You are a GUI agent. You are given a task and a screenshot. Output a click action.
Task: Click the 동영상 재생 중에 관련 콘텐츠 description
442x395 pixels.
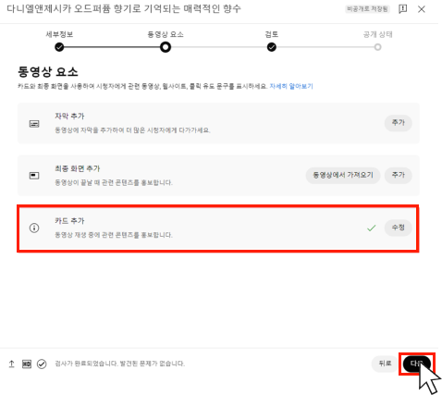114,235
